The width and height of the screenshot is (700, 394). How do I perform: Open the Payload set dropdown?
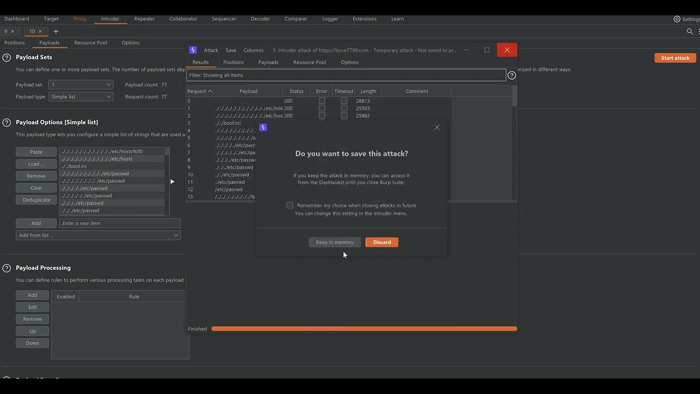tap(81, 85)
